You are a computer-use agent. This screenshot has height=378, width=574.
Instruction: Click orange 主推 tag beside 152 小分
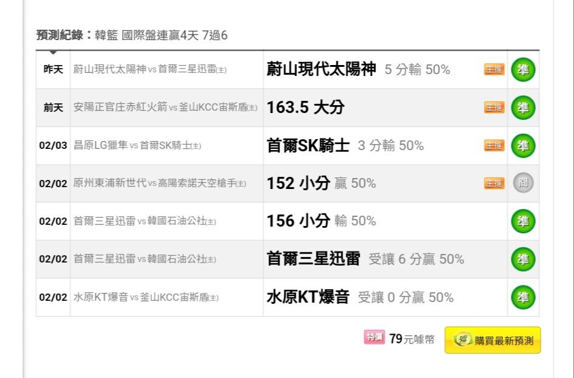click(x=494, y=183)
